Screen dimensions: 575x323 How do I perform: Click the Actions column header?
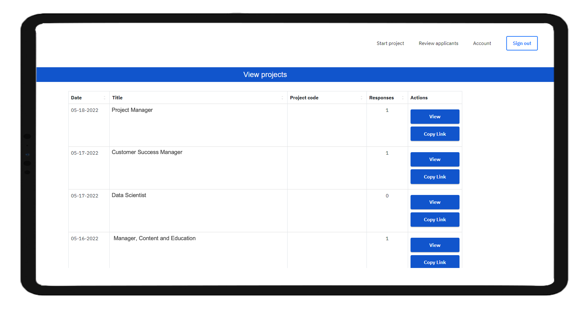(435, 98)
